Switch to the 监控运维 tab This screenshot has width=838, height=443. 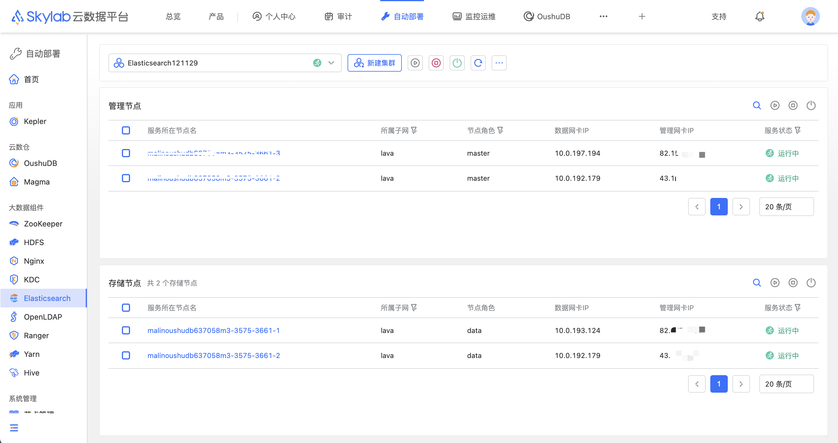(x=474, y=16)
